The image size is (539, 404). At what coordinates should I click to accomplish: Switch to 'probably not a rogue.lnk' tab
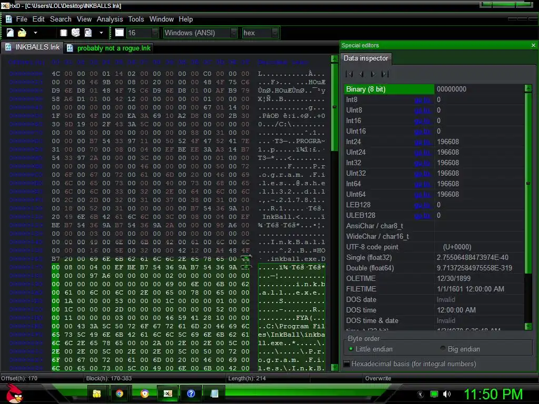(x=108, y=48)
